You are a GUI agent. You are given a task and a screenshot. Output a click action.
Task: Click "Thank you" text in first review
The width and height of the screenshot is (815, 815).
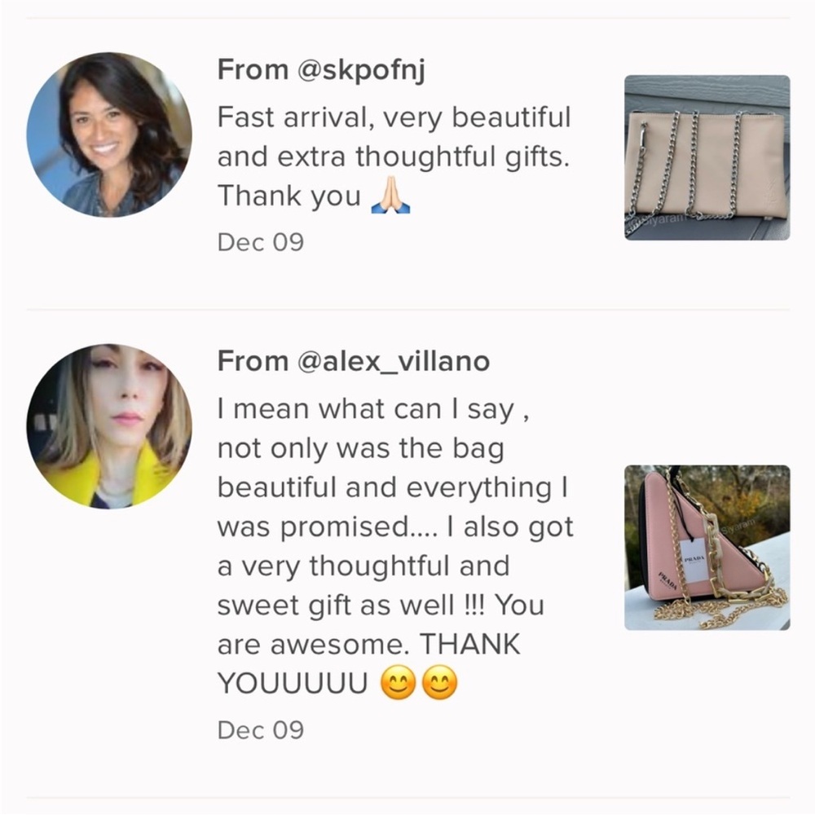point(289,196)
